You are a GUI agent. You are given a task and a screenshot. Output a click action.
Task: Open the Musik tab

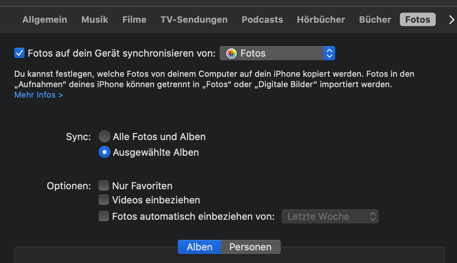pyautogui.click(x=95, y=20)
